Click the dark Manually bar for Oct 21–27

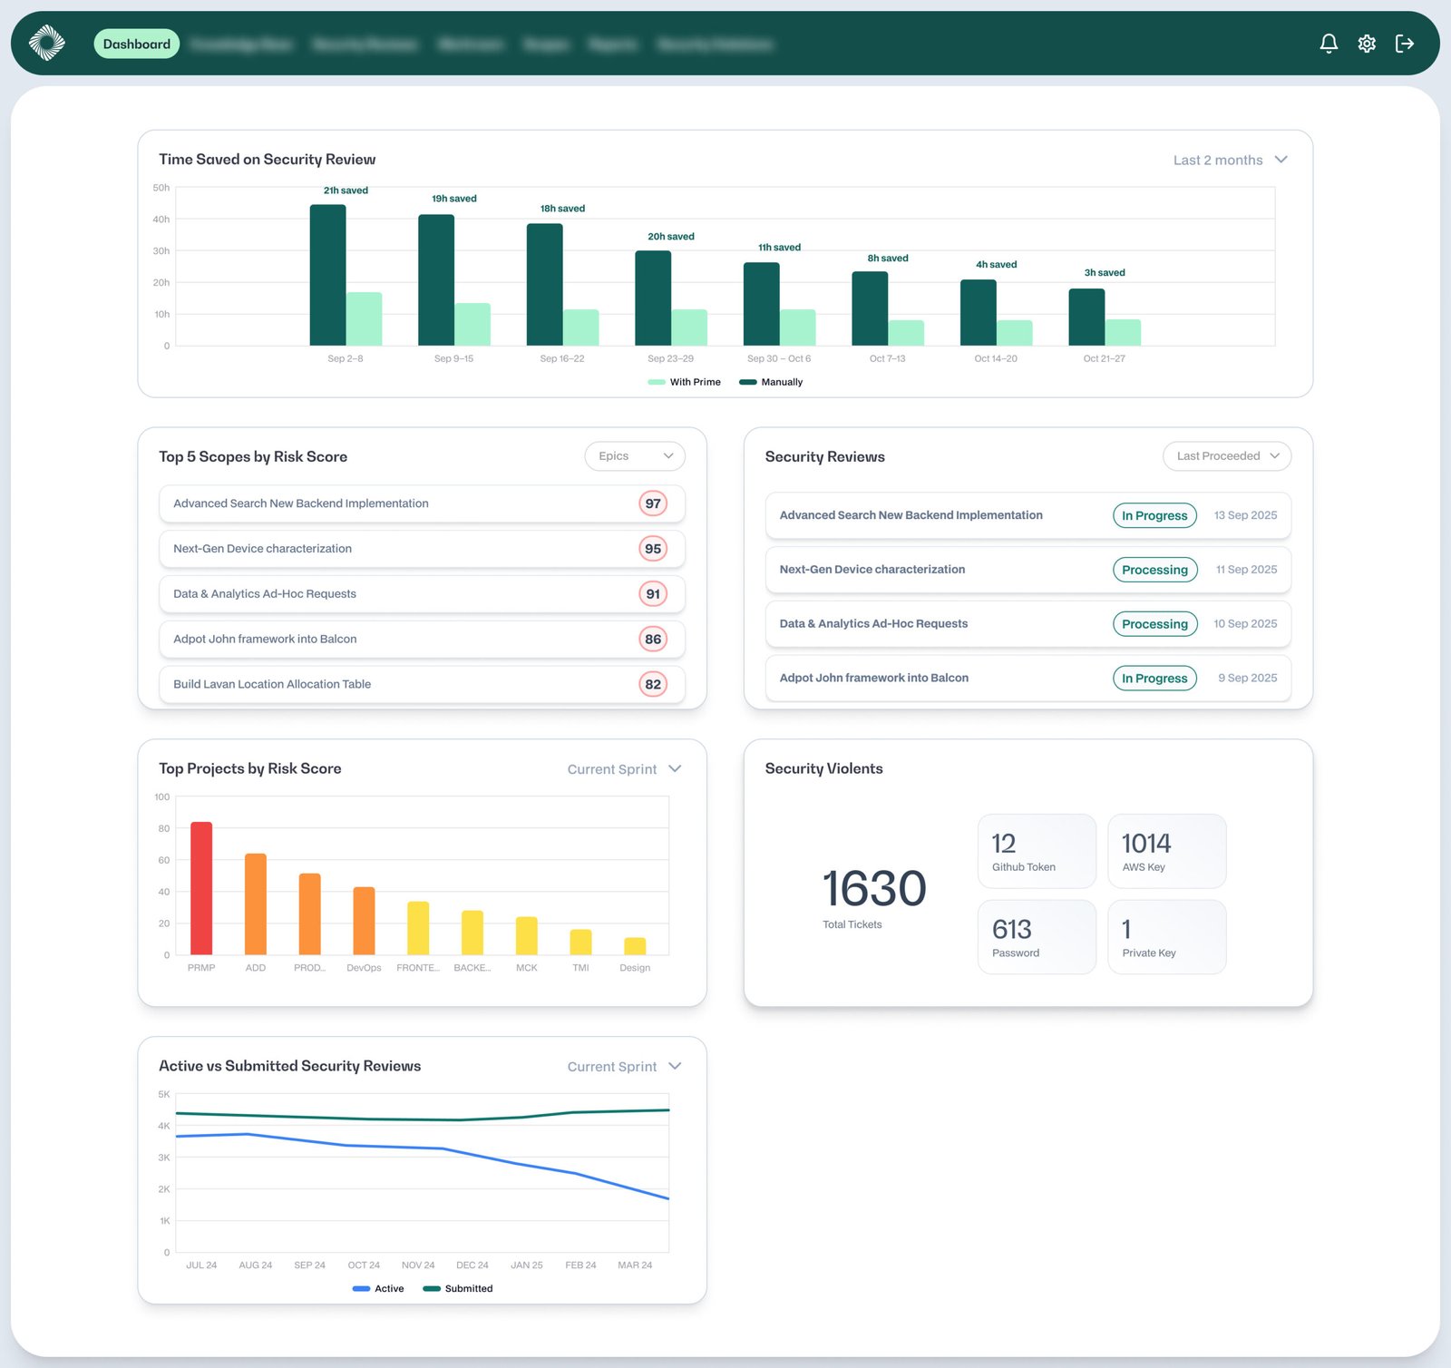tap(1086, 318)
